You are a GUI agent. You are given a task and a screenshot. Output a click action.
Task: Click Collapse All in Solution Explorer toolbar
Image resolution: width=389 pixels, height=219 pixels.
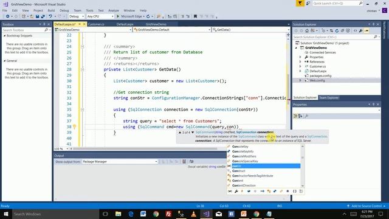[x=342, y=31]
